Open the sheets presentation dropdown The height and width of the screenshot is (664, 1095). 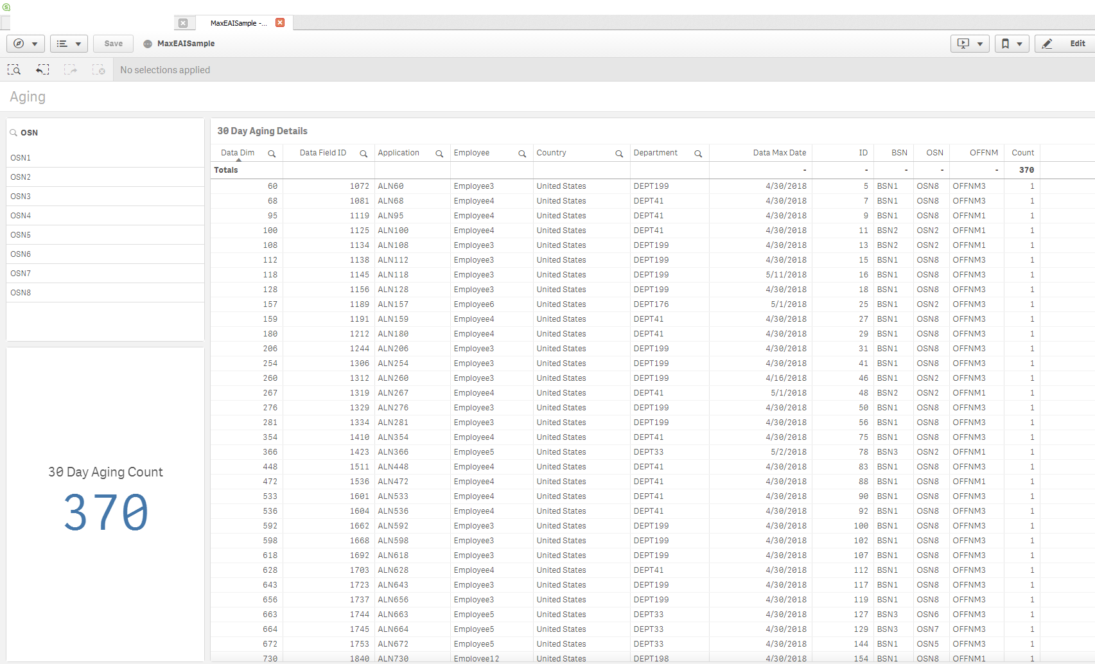coord(970,44)
